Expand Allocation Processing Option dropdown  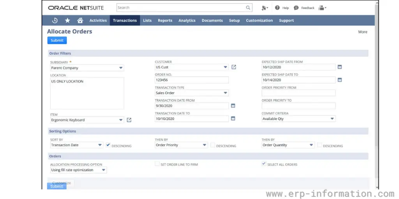click(104, 170)
